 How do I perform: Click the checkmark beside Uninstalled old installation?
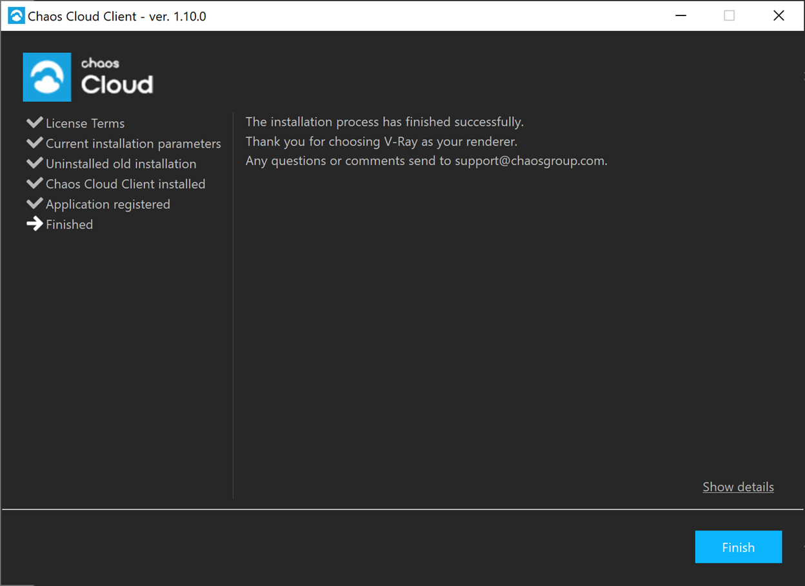[x=34, y=162]
